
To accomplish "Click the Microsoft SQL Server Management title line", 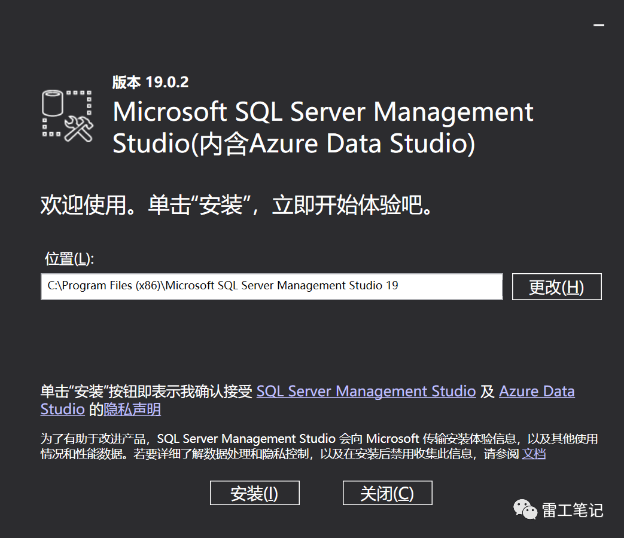I will pyautogui.click(x=322, y=112).
